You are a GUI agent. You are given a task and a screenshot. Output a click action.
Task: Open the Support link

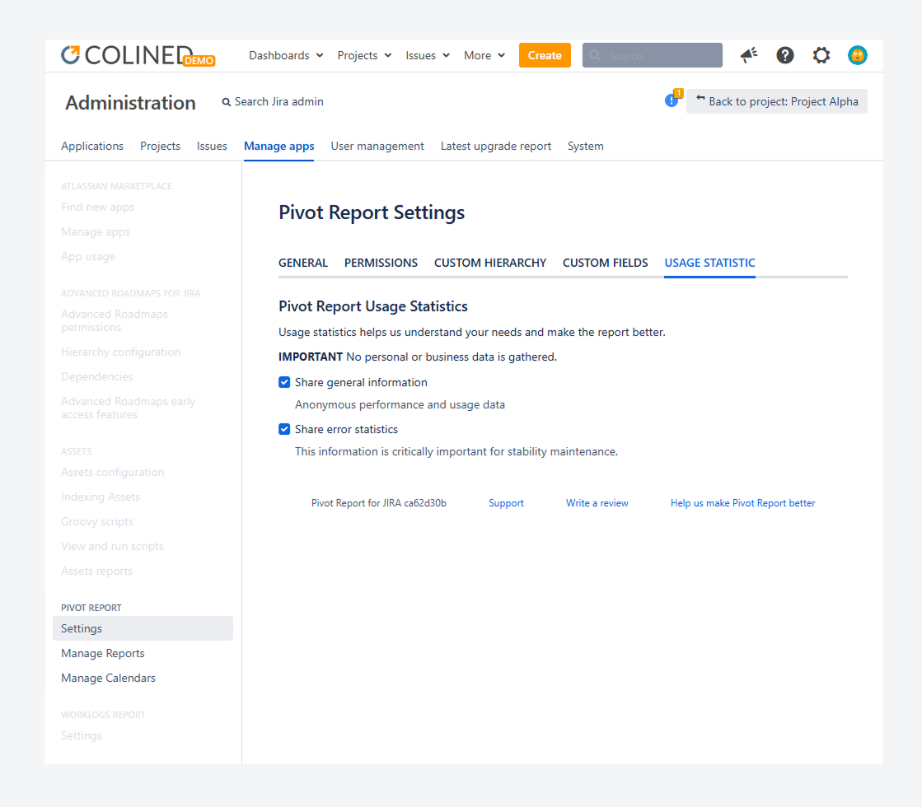506,503
